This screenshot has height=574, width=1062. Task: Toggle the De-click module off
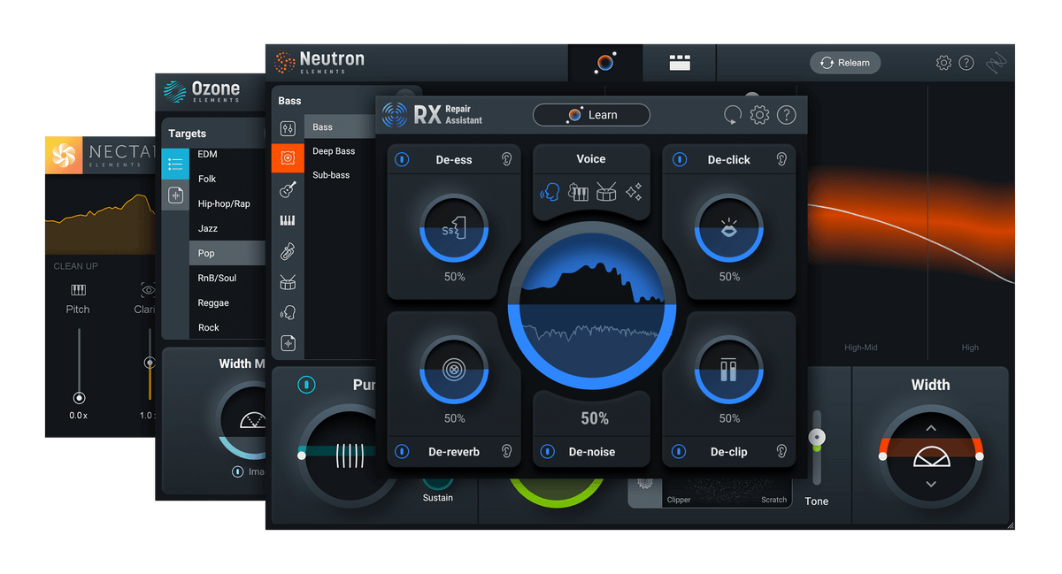tap(679, 159)
